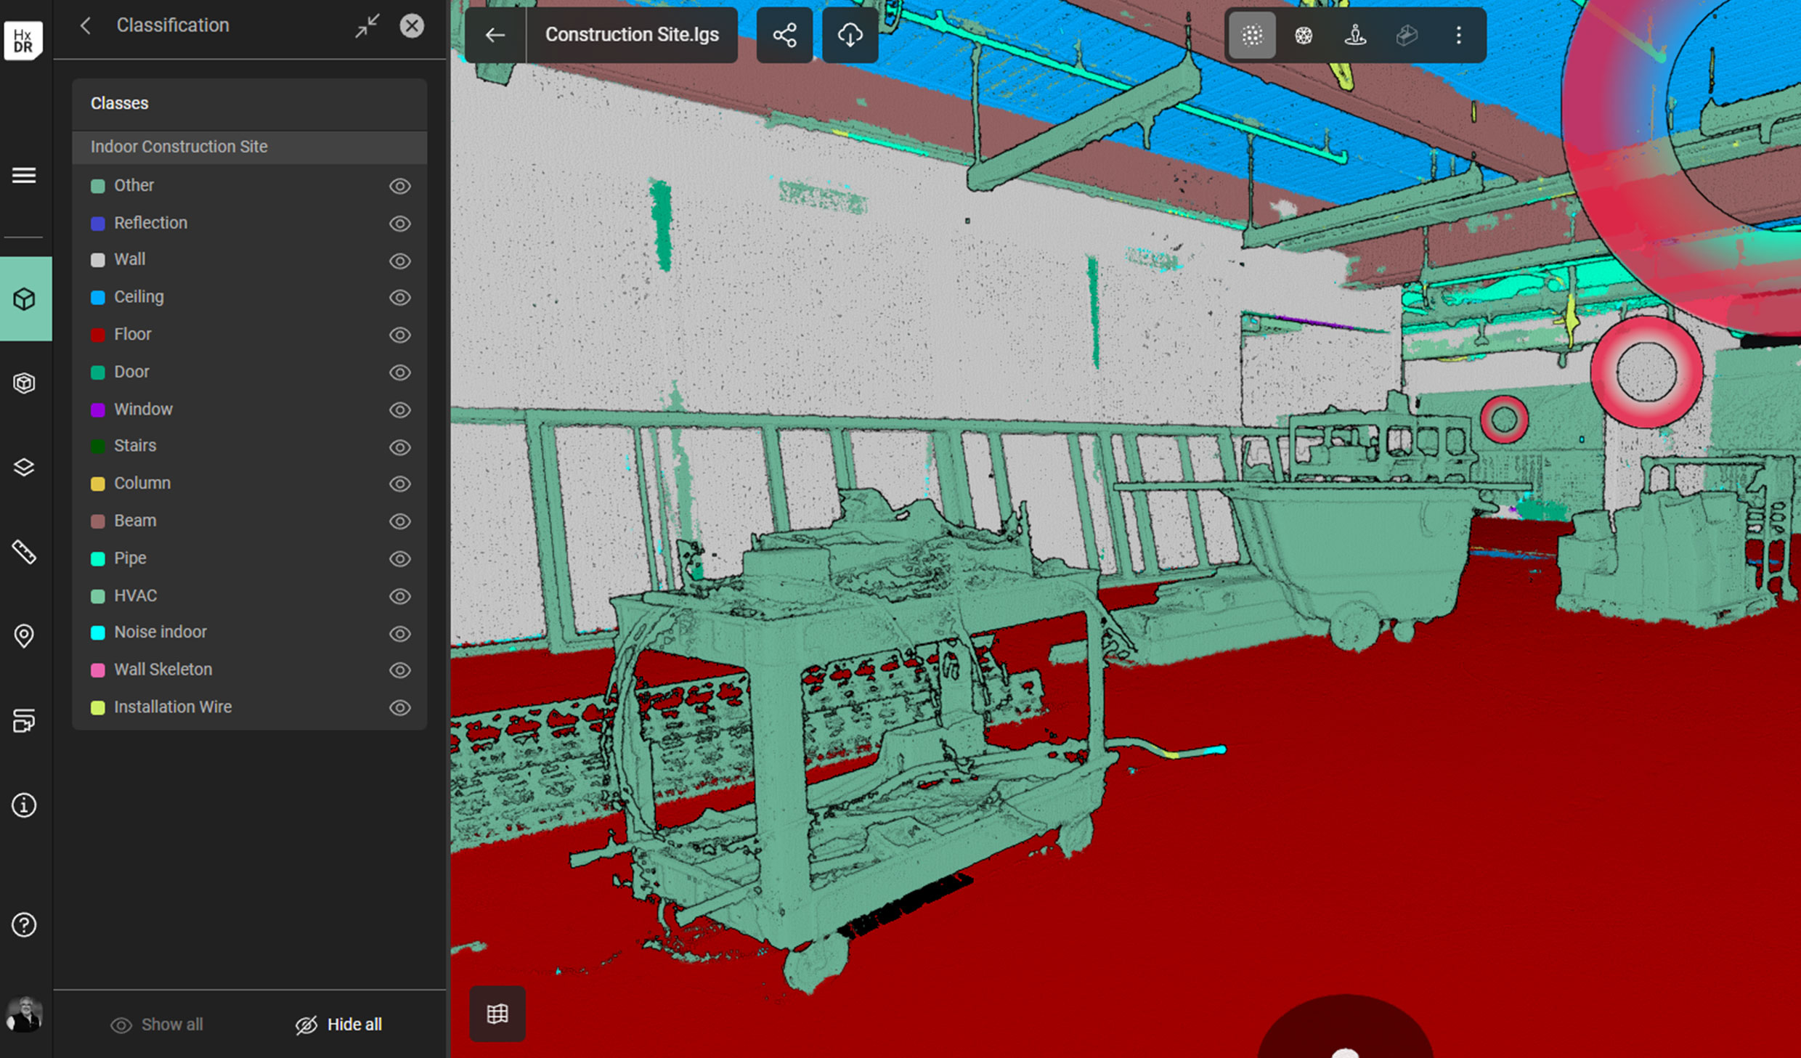The width and height of the screenshot is (1801, 1058).
Task: Collapse the Classification panel
Action: pos(367,26)
